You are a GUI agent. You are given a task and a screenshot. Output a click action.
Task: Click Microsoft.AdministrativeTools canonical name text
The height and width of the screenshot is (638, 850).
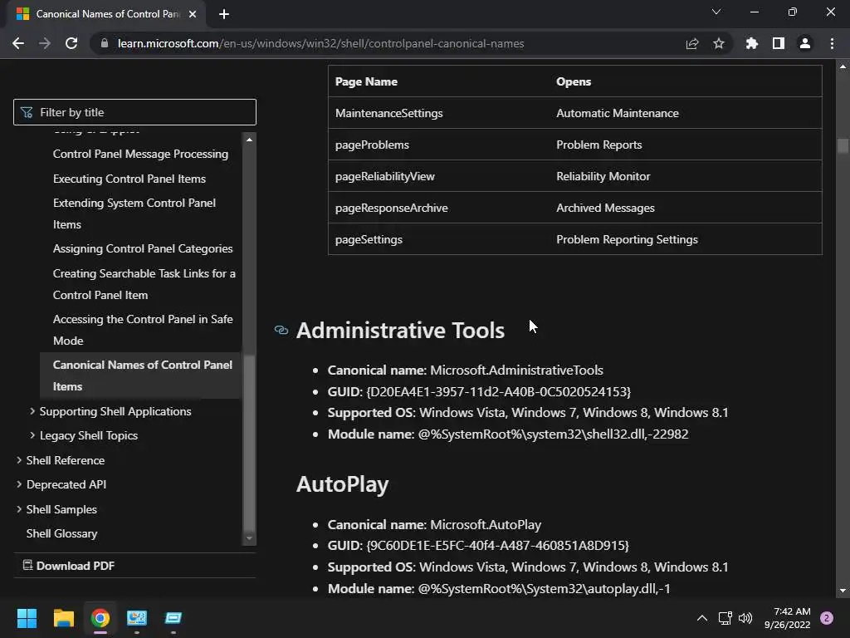click(516, 370)
